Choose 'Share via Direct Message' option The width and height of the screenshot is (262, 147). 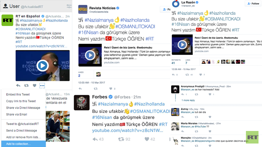coord(23,108)
